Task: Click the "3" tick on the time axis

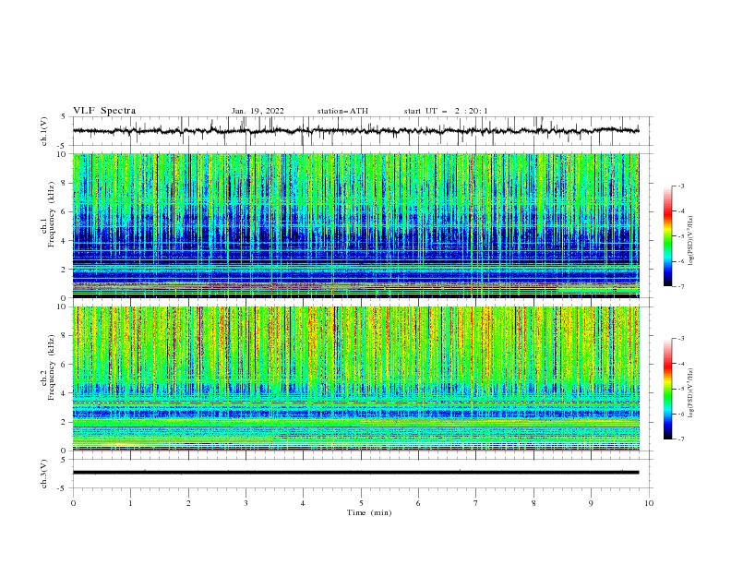Action: 246,503
